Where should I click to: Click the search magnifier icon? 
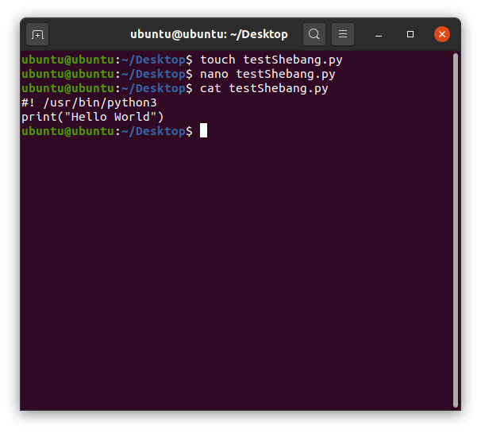[x=314, y=34]
